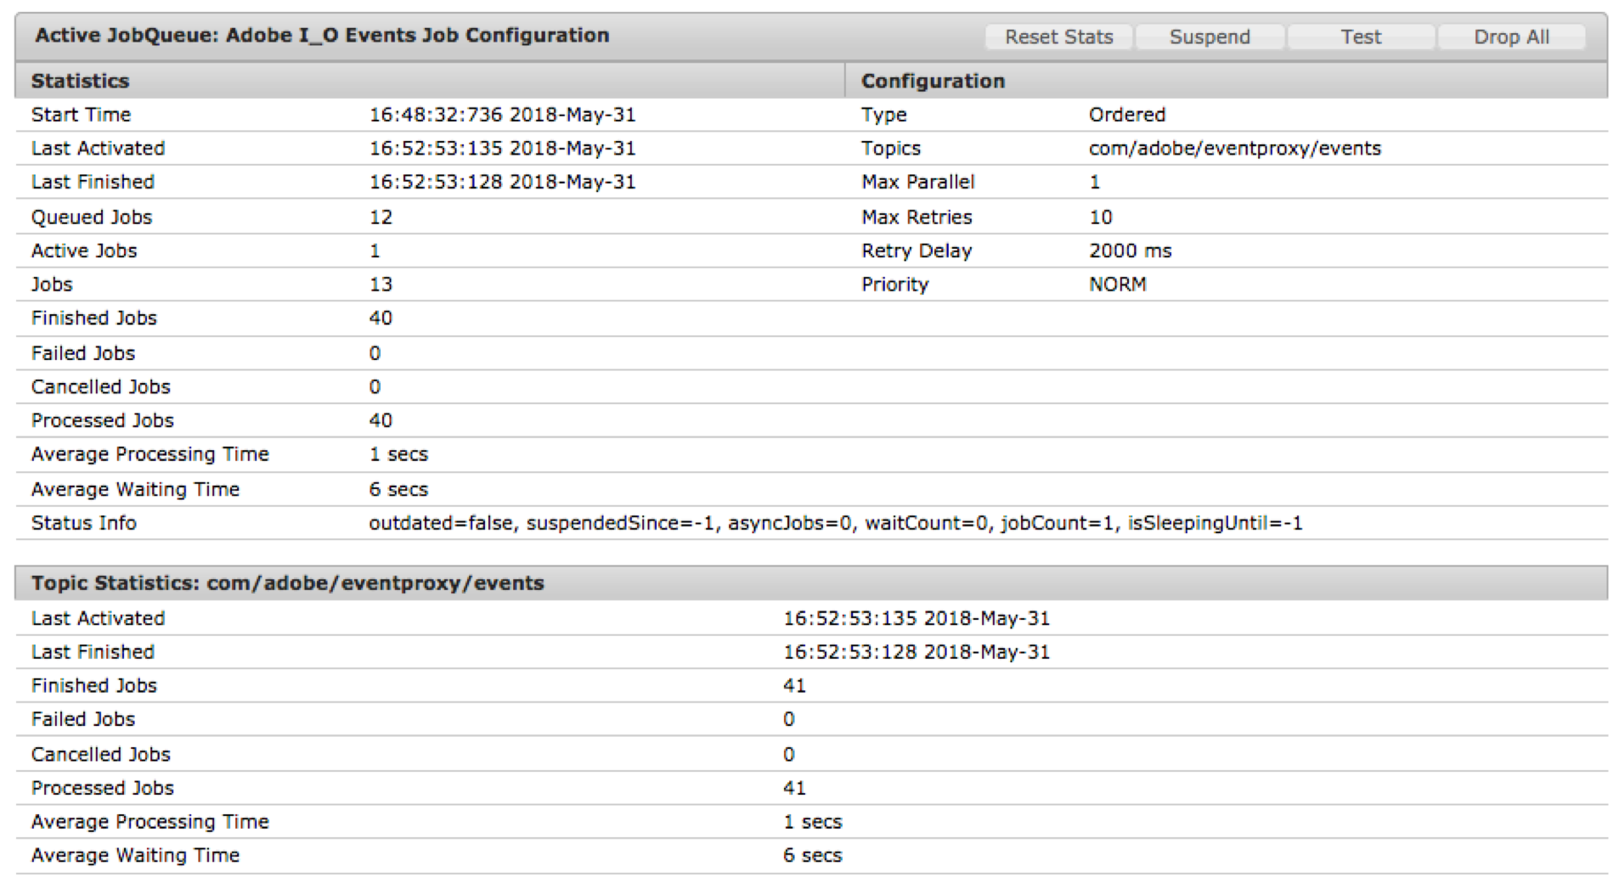1619x889 pixels.
Task: Select the Queued Jobs value 12
Action: click(x=381, y=217)
